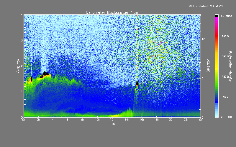Click the "14:" UTC time tick label
The image size is (236, 147).
127,120
